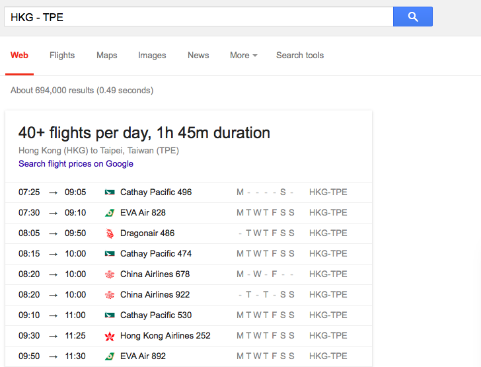Click the 09:10 departure time of Cathay 530
The image size is (481, 367).
tap(29, 315)
